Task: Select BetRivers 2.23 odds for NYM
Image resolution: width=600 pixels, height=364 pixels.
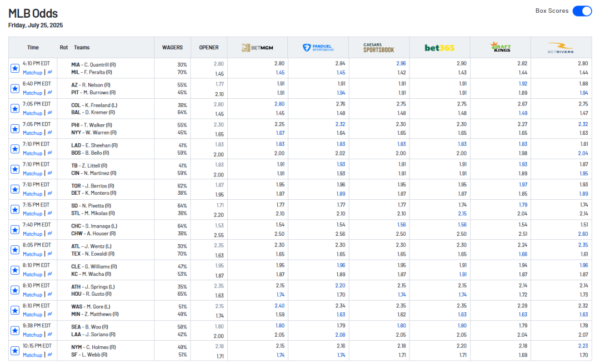Action: coord(583,346)
